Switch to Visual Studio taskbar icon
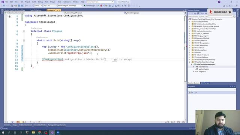 (x=52, y=132)
